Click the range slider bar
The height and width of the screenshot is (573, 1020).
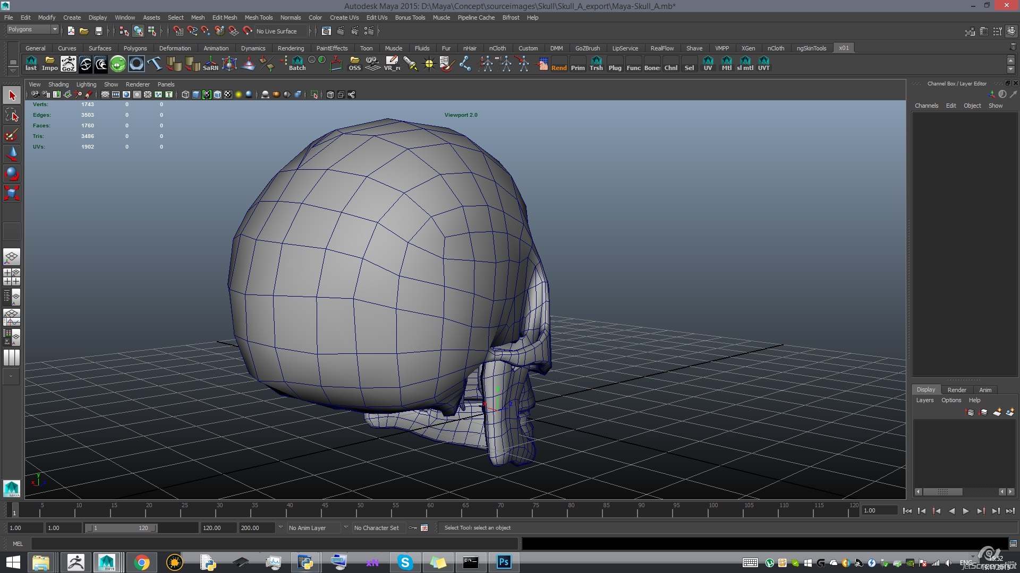pyautogui.click(x=122, y=528)
